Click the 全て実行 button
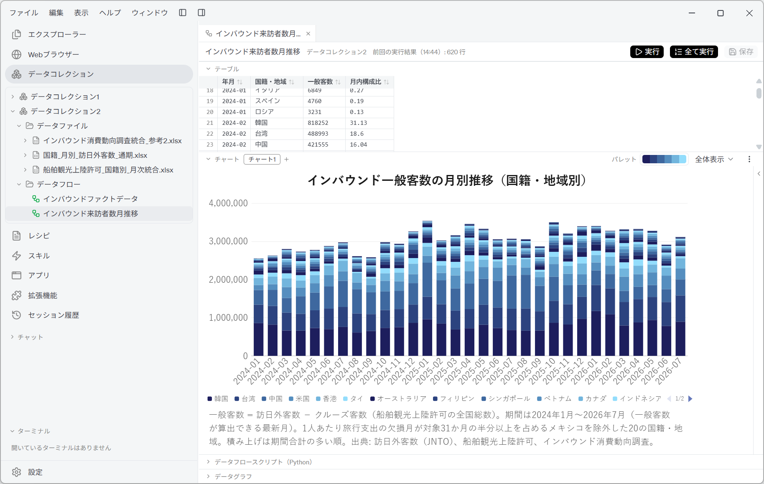Viewport: 764px width, 484px height. [694, 52]
